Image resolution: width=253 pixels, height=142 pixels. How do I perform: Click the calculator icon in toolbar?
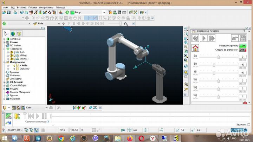[119, 12]
